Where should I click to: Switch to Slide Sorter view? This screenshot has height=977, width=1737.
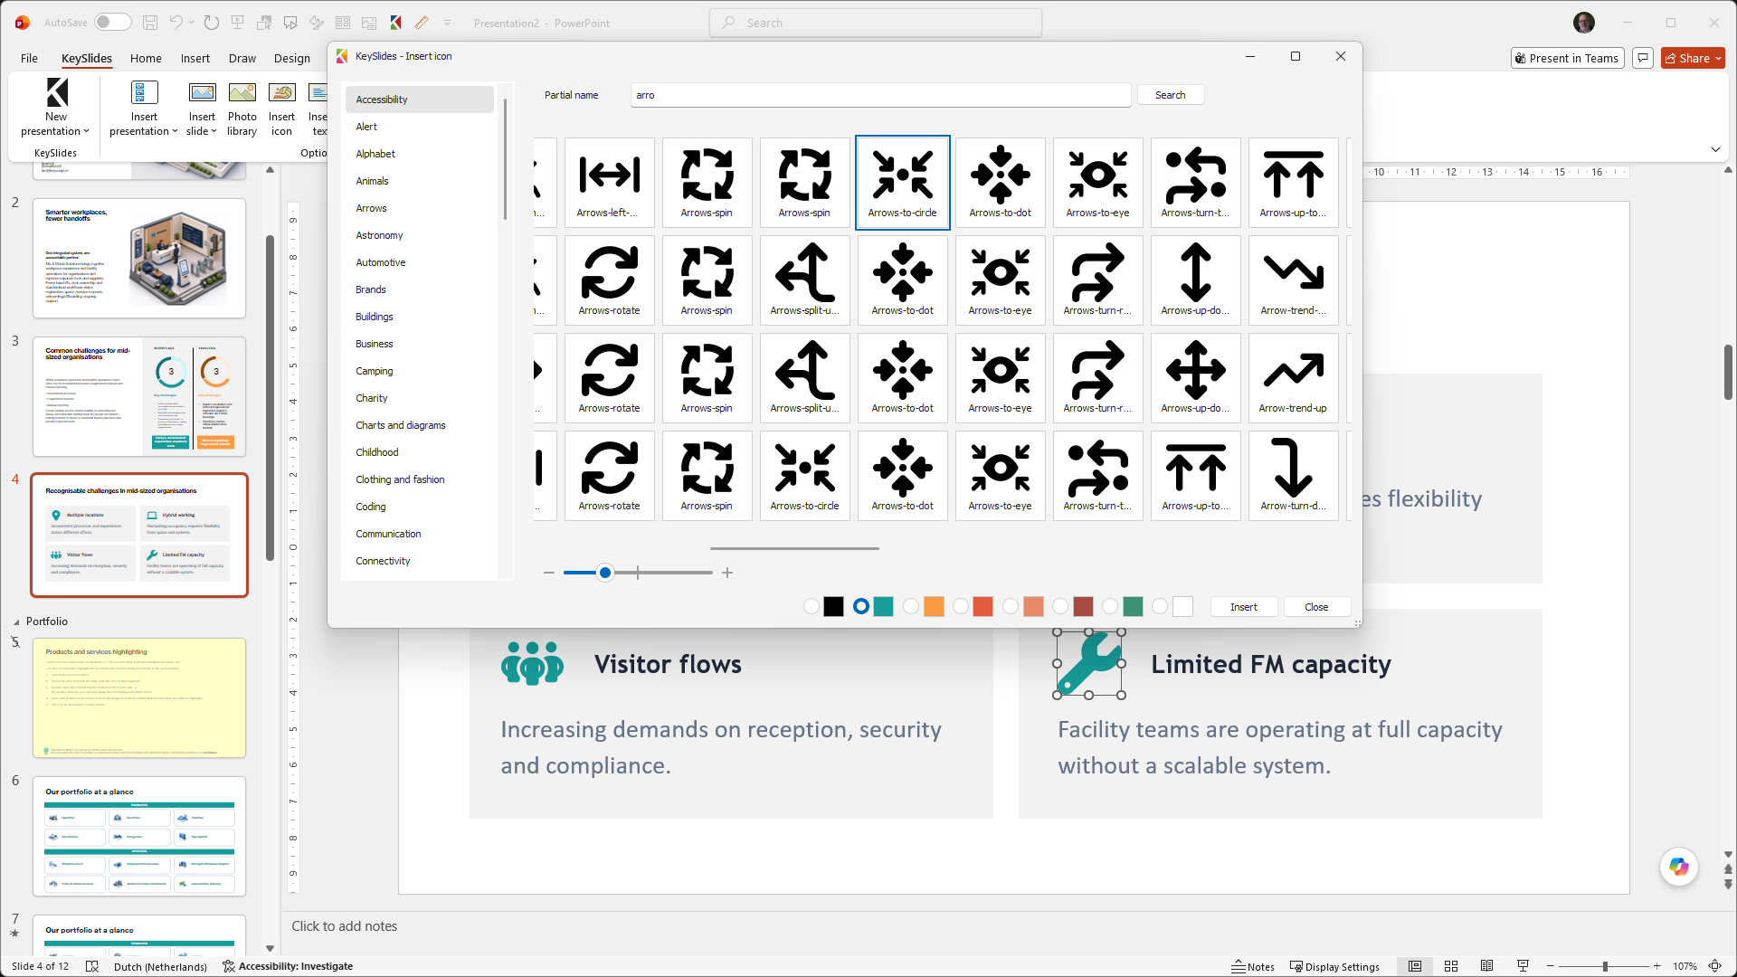tap(1451, 966)
